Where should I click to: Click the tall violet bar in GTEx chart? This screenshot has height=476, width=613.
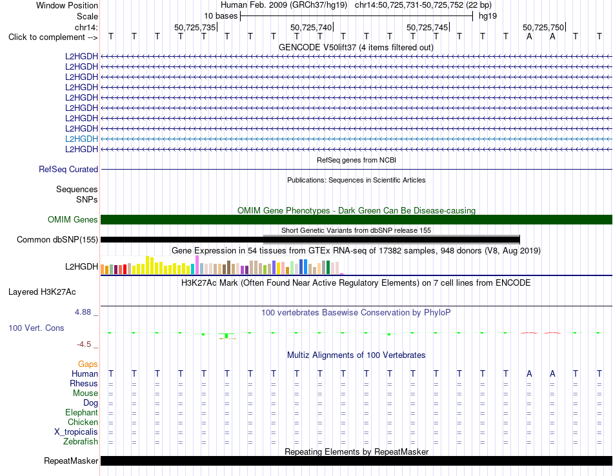pyautogui.click(x=197, y=265)
